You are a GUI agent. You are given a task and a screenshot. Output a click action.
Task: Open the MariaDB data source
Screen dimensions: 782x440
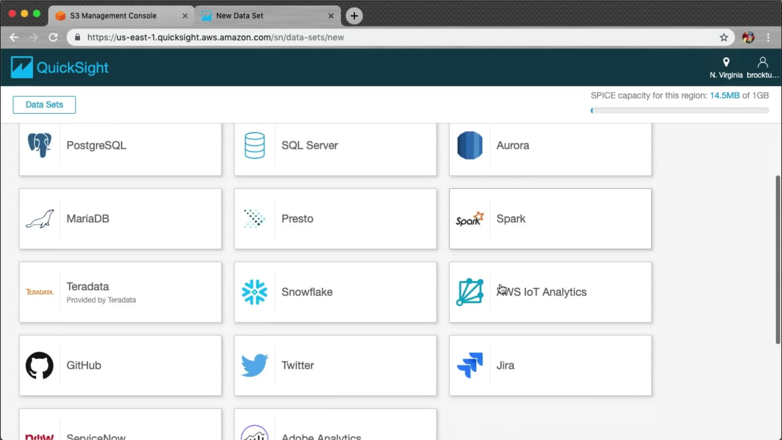pyautogui.click(x=120, y=219)
